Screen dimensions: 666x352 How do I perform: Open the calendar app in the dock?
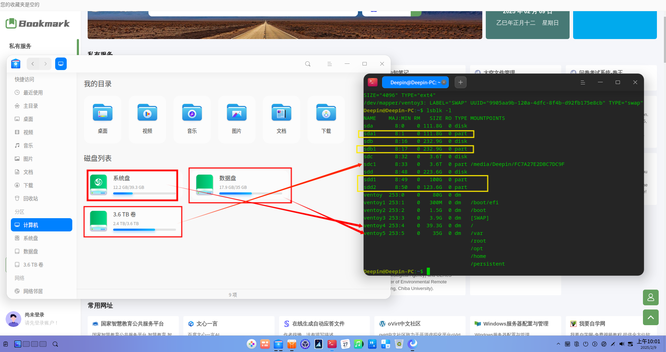(x=345, y=344)
